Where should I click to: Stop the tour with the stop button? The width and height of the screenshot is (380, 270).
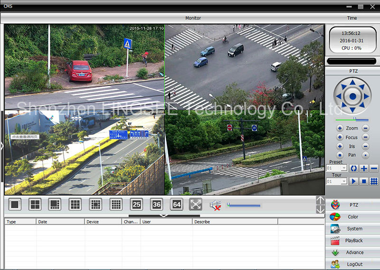(364, 181)
